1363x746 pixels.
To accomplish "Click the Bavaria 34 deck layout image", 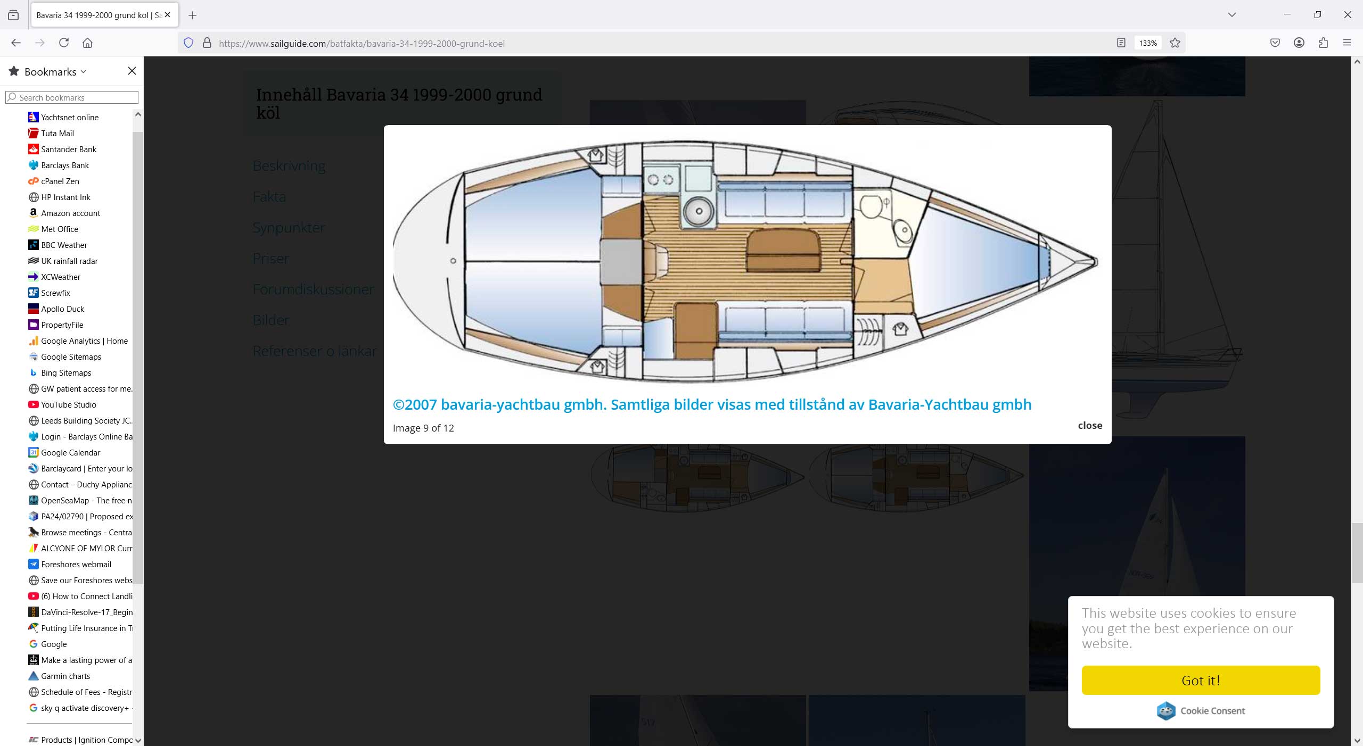I will pyautogui.click(x=745, y=261).
